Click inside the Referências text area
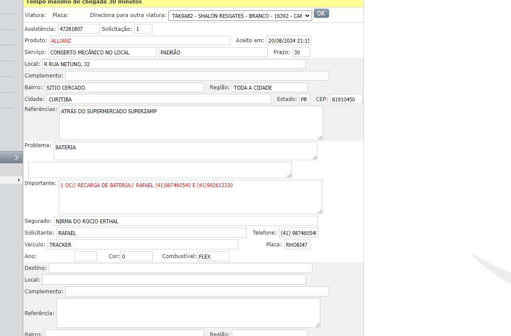The width and height of the screenshot is (511, 336). [191, 123]
